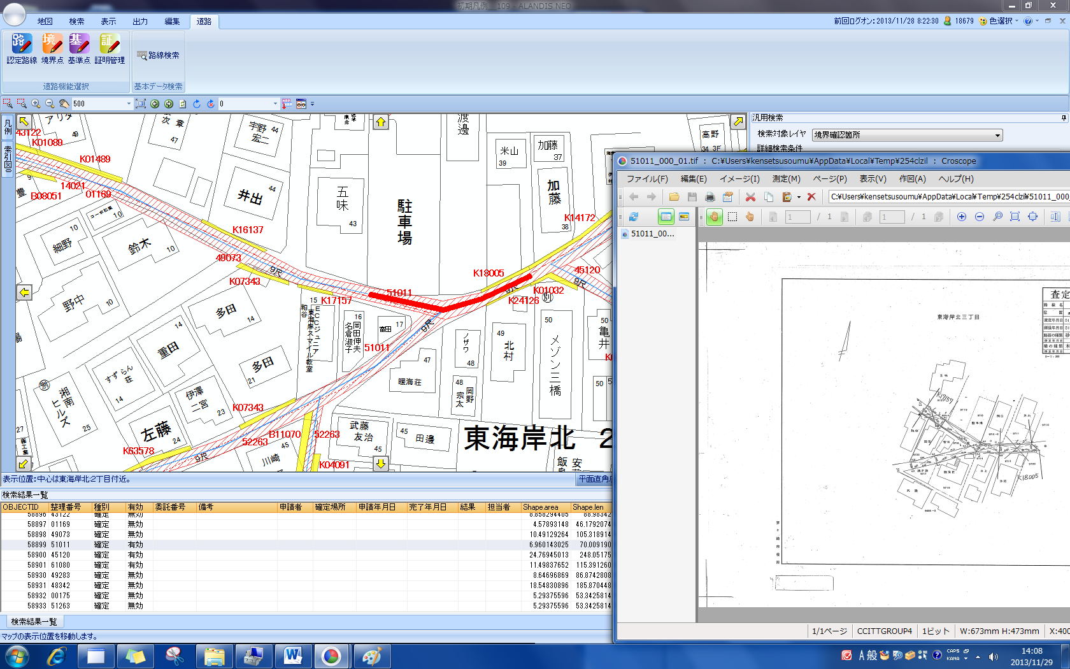Screen dimensions: 1070x669
Task: Toggle the rectangle selection mode in Croscope
Action: (x=732, y=217)
